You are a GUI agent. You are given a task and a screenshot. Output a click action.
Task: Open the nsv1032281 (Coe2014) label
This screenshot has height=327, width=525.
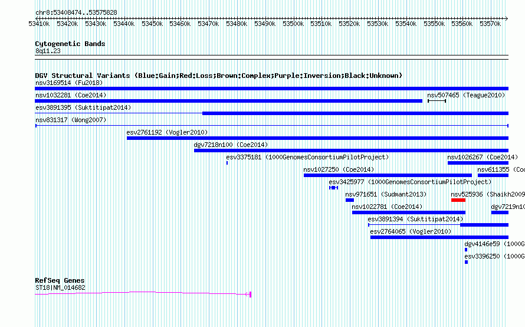pyautogui.click(x=71, y=95)
